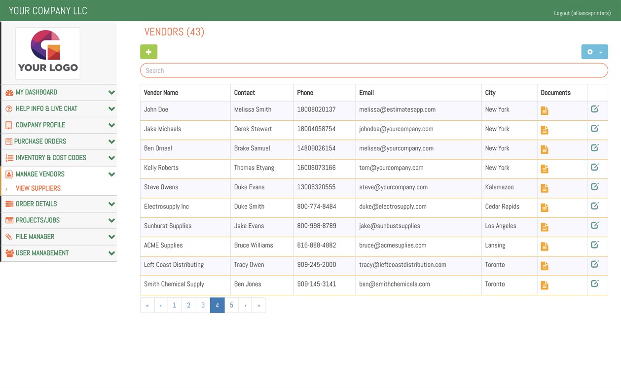Expand the USER MANAGEMENT section
The image size is (621, 388).
coord(59,253)
